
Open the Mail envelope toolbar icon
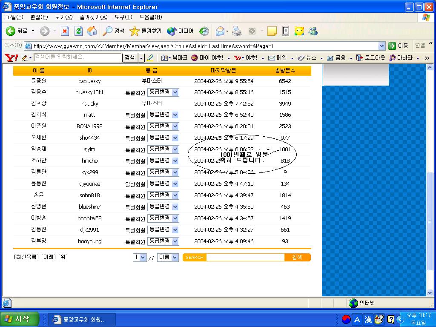point(220,31)
